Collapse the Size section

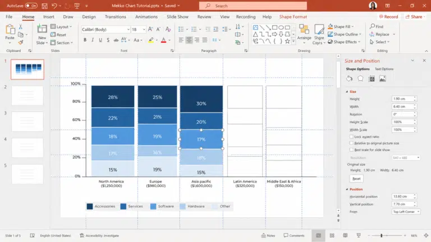[347, 92]
